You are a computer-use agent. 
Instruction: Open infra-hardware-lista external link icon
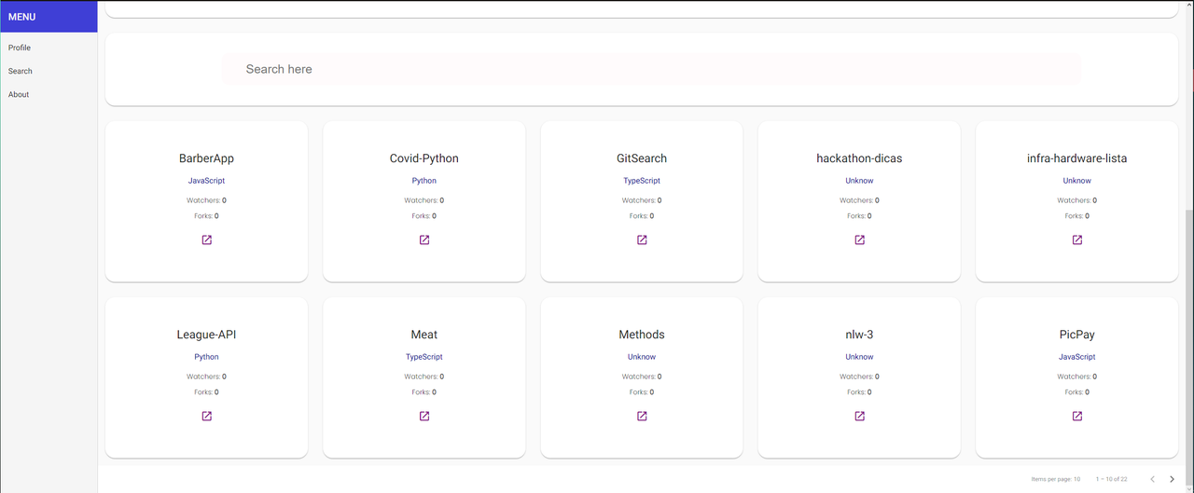pos(1077,240)
